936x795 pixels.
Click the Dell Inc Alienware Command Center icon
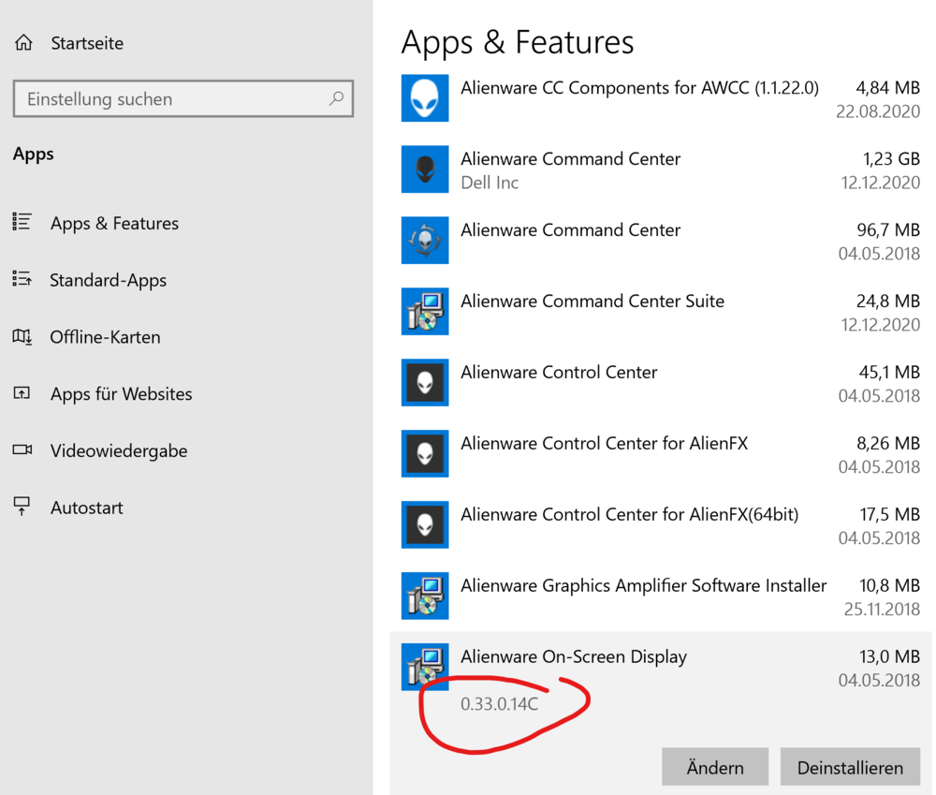click(425, 169)
